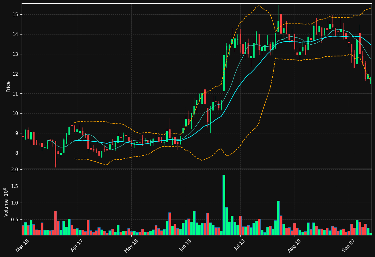Select the price tick label "8"
This screenshot has width=375, height=257.
pyautogui.click(x=17, y=153)
